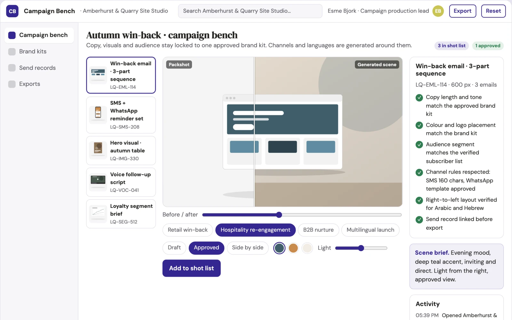
Task: Open Exports in the sidebar
Action: click(39, 84)
